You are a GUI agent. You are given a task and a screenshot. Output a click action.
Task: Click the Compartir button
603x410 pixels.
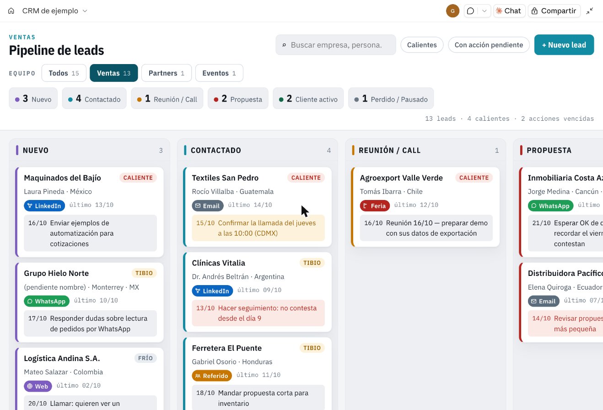(x=554, y=11)
